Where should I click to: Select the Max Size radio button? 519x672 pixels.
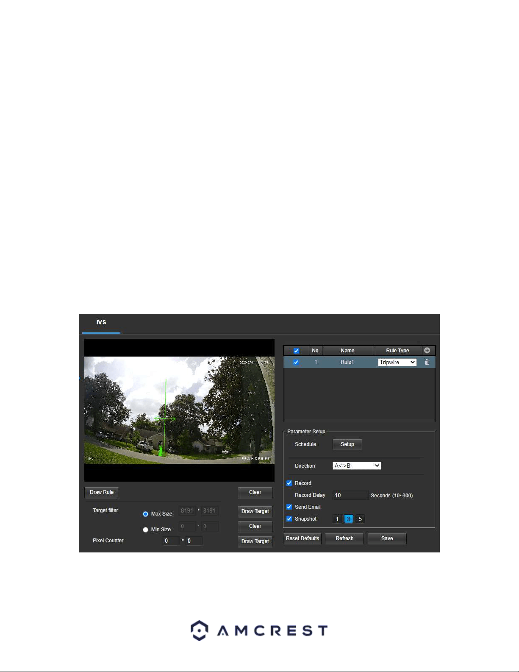coord(145,514)
